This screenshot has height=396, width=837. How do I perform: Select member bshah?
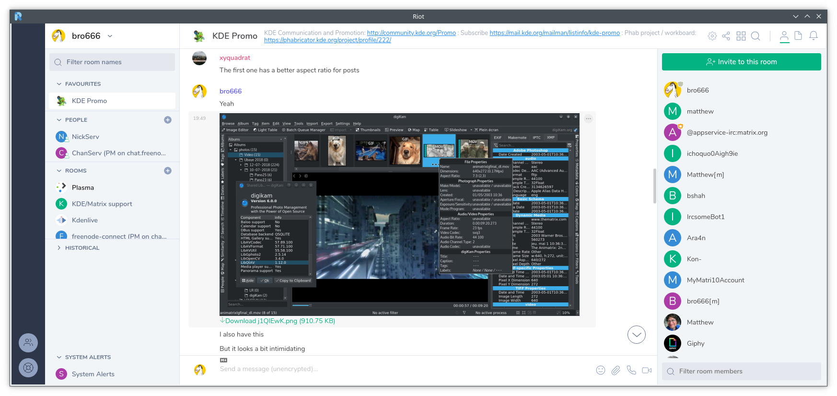tap(741, 196)
